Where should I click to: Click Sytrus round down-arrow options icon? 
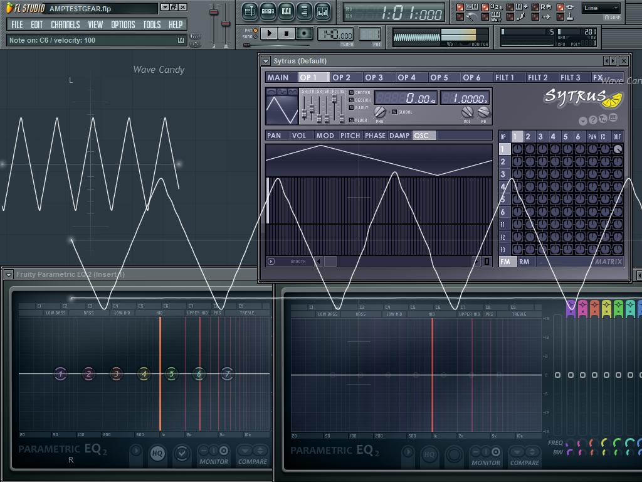point(583,121)
